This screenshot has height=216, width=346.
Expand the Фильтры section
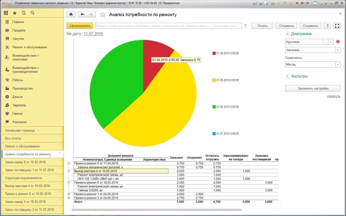click(287, 76)
